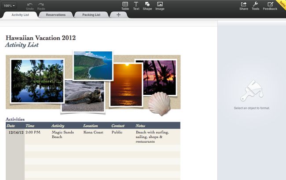Screen dimensions: 286x180
Task: Select the Activity List tab
Action: (x=20, y=15)
